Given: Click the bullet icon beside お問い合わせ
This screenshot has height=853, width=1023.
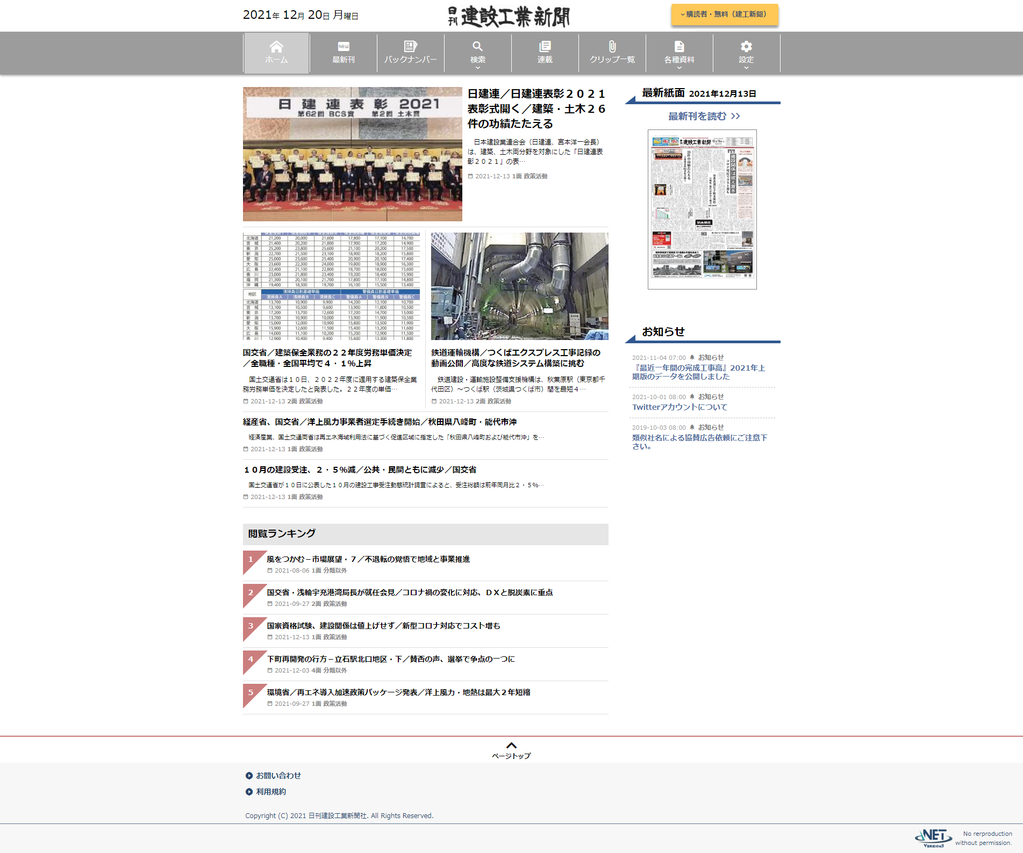Looking at the screenshot, I should (x=249, y=776).
